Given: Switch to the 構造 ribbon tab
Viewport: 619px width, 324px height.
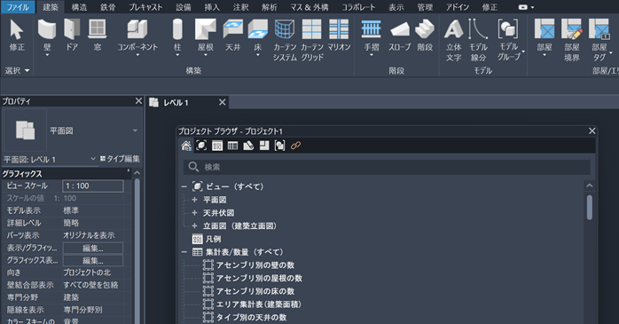Looking at the screenshot, I should (79, 7).
